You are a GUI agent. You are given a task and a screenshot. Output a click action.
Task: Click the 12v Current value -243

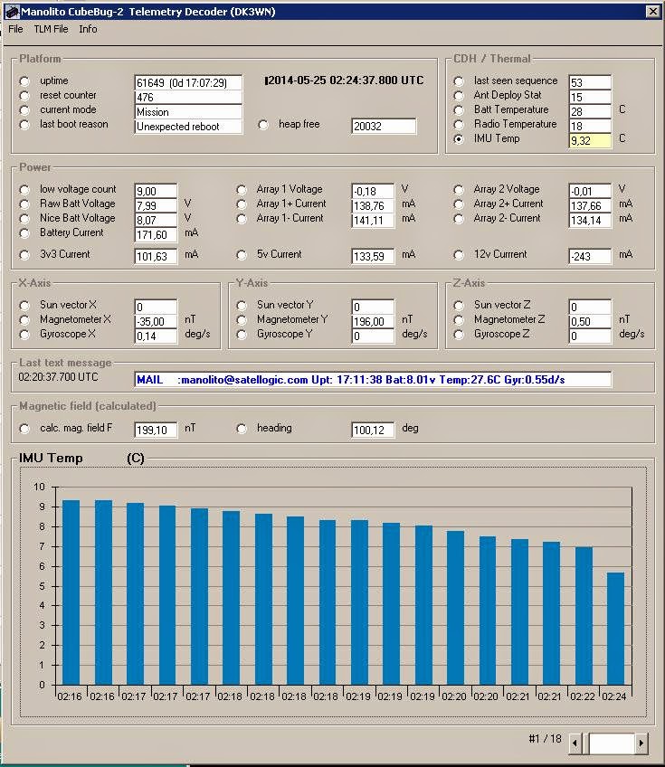590,256
